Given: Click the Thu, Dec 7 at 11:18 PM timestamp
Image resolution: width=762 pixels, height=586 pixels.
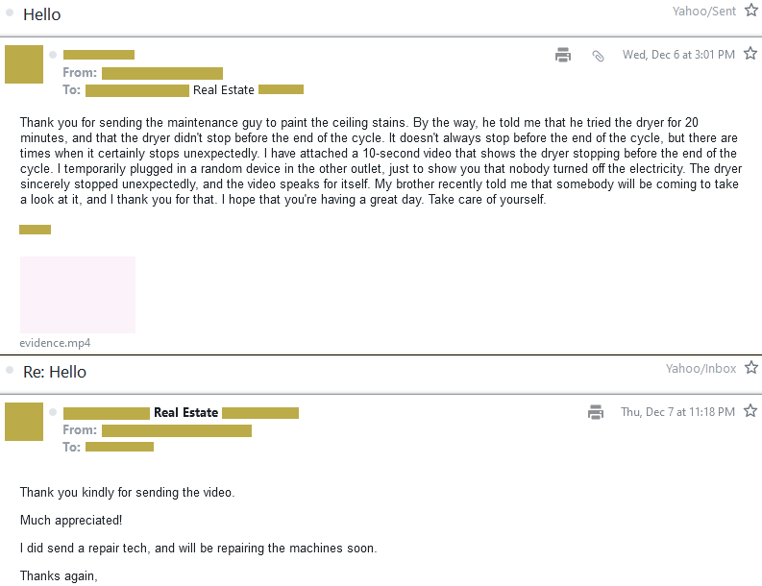Looking at the screenshot, I should 677,412.
